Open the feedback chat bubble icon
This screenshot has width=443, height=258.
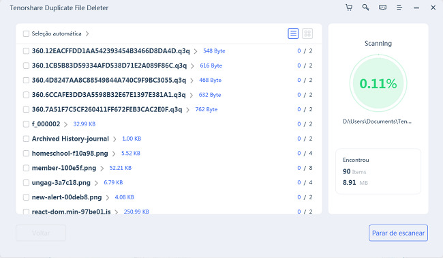click(382, 8)
